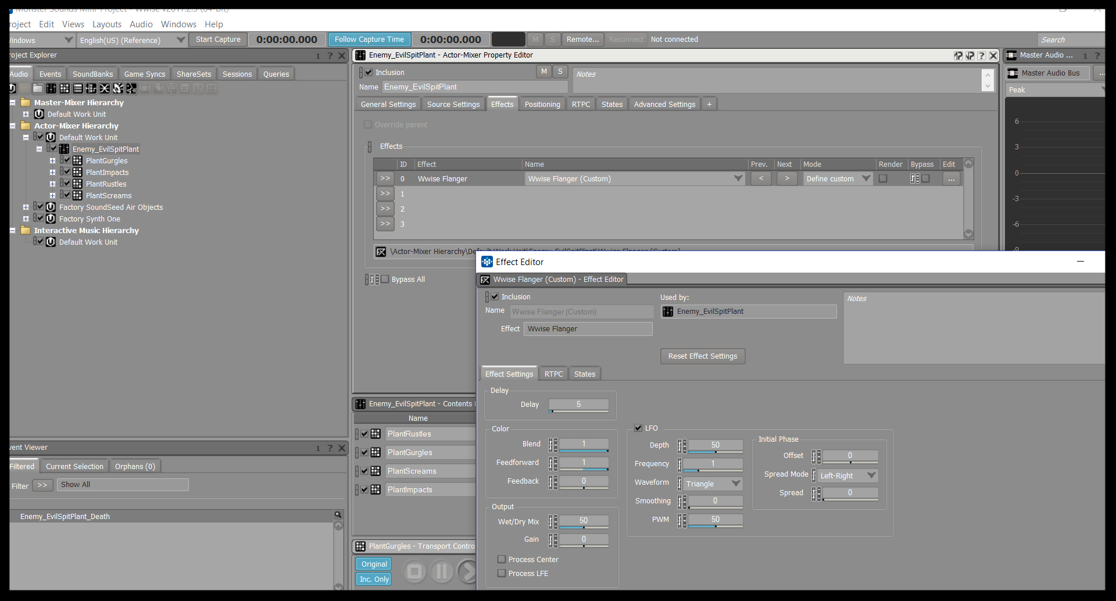Add Blend Container from Project Explorer toolbar

105,88
